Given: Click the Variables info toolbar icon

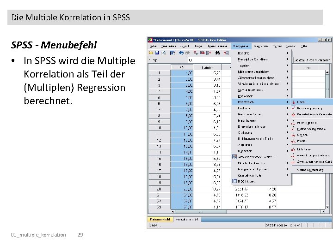Looking at the screenshot, I should pos(209,53).
